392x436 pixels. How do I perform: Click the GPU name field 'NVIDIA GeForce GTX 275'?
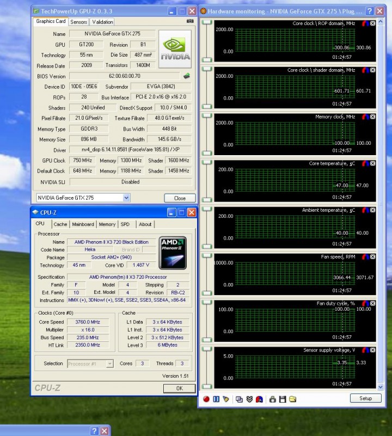[112, 34]
